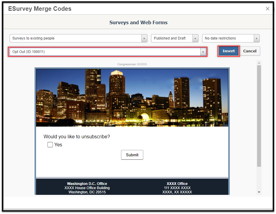Click the 'Surveys and Web Forms' heading

pos(138,22)
